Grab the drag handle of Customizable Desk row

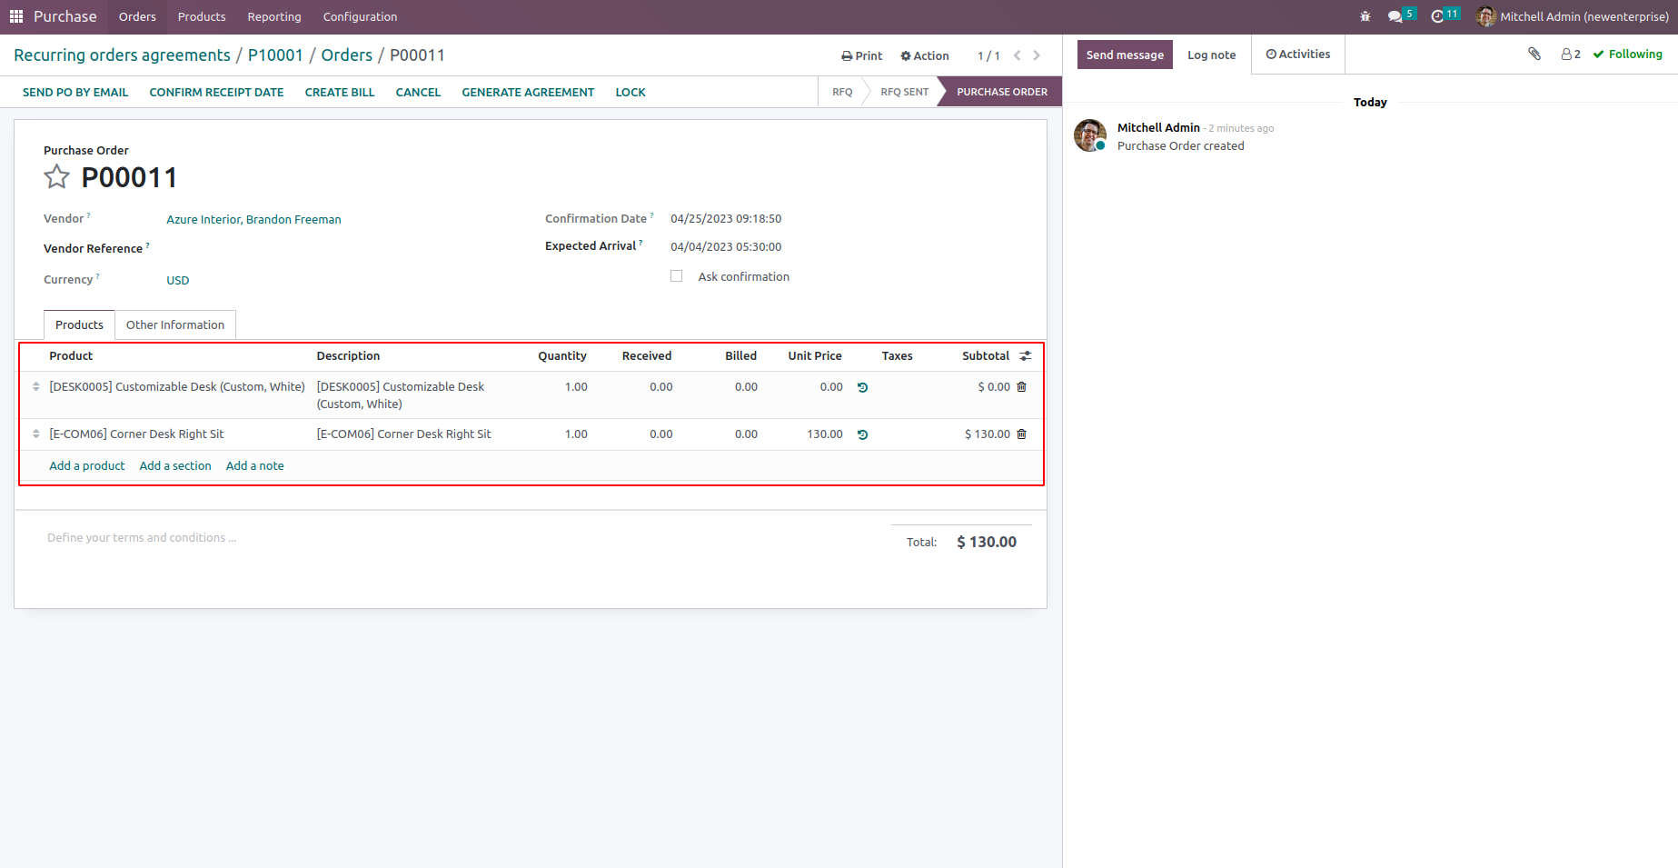point(36,387)
